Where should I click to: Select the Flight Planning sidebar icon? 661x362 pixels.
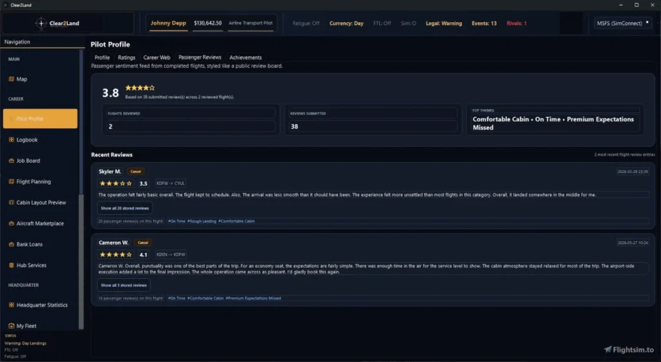pos(12,182)
